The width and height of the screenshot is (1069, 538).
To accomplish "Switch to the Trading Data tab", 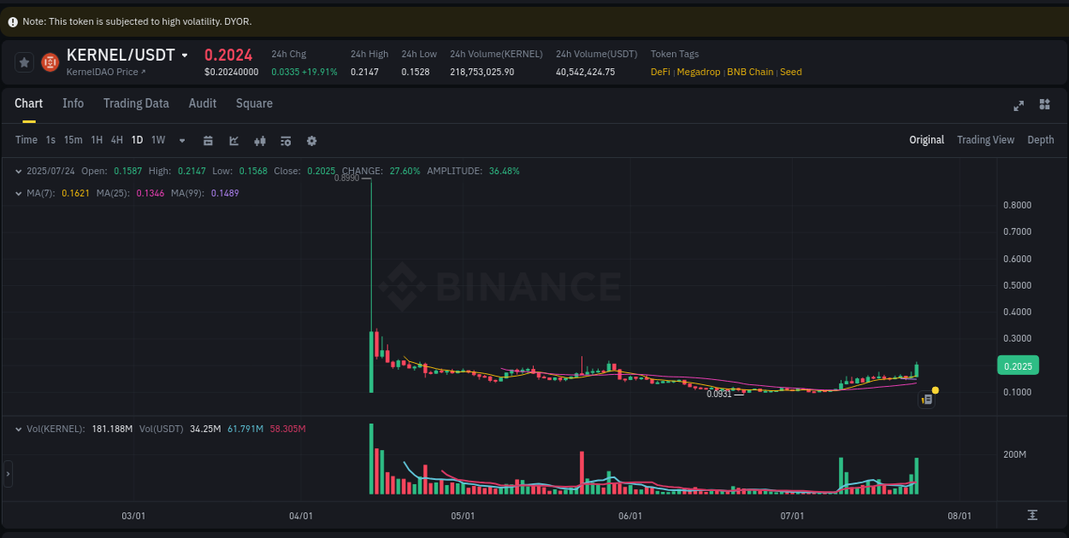I will coord(136,103).
